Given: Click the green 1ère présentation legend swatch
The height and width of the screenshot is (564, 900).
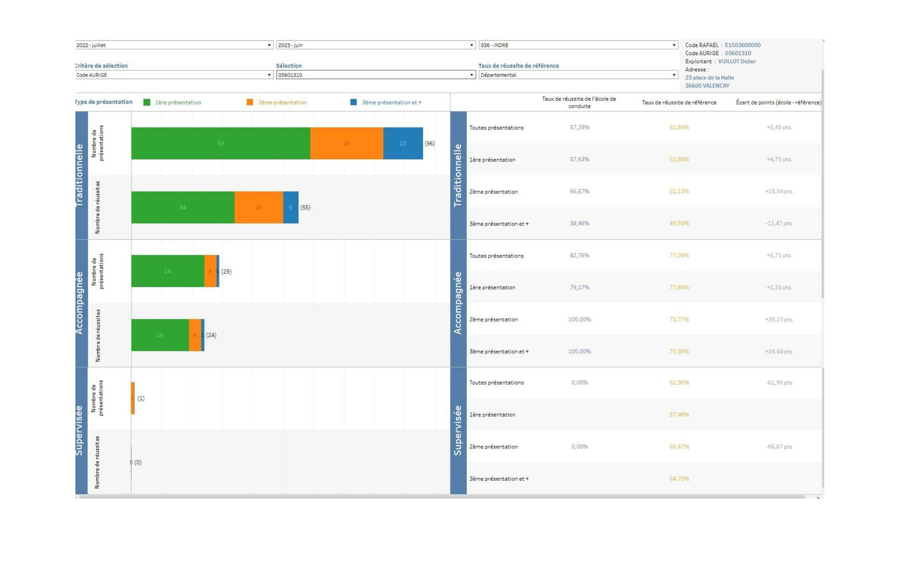Looking at the screenshot, I should [147, 103].
